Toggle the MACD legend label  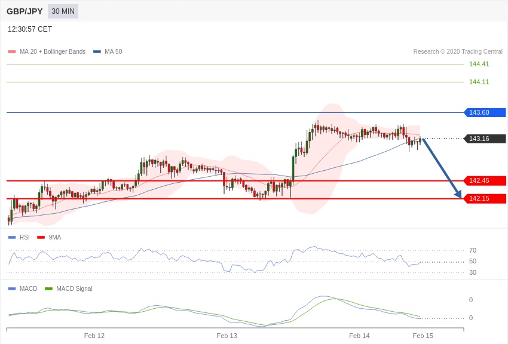pos(29,288)
